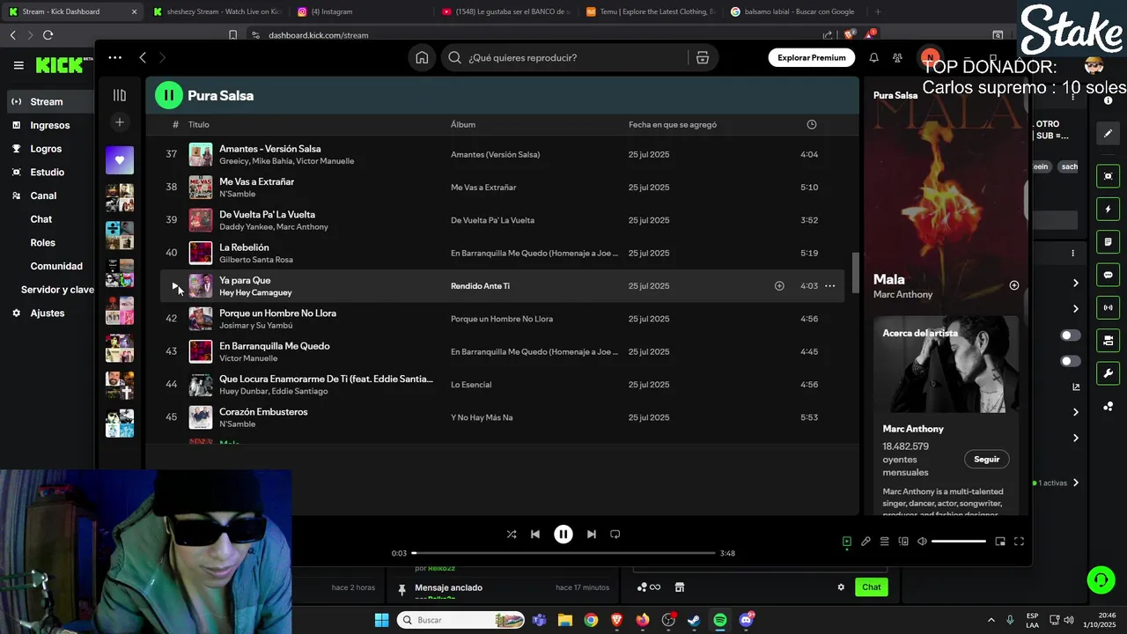
Task: Toggle repeat in the Spotify player
Action: click(615, 534)
